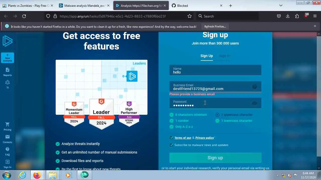The height and width of the screenshot is (180, 321).
Task: Click the Leader Fall 2024 badge
Action: coord(102,114)
